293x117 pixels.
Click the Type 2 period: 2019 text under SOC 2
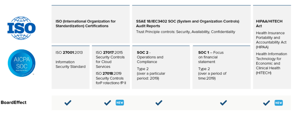pos(151,73)
